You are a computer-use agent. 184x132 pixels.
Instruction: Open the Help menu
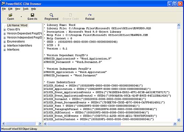tap(33, 9)
